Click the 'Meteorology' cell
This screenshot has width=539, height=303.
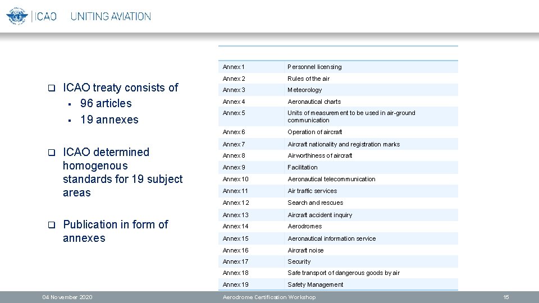point(371,90)
